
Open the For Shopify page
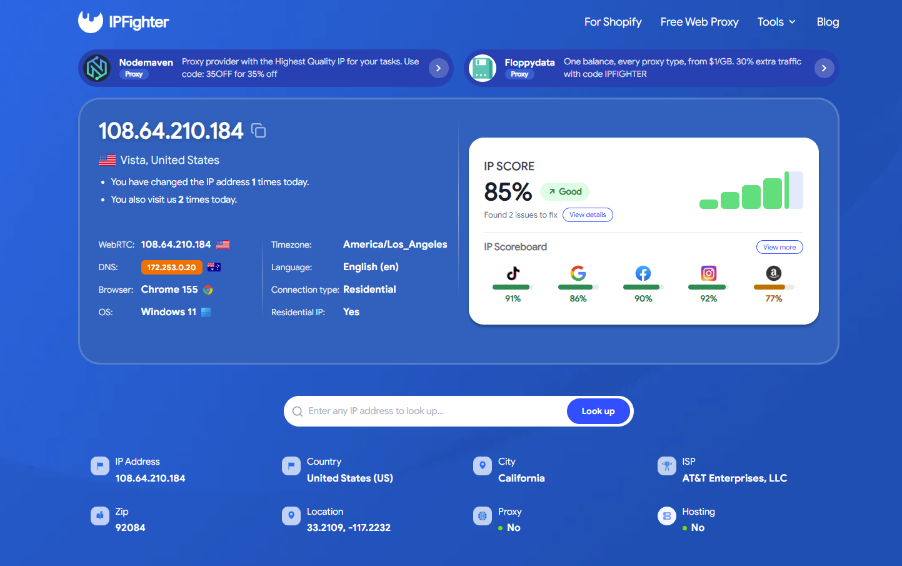point(613,22)
